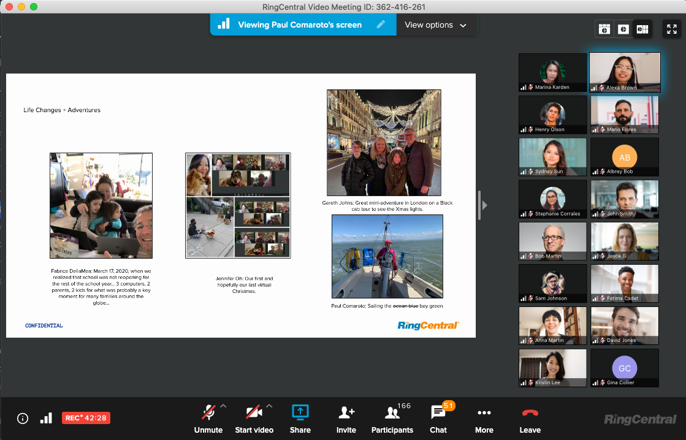Show meeting info via the info icon
The width and height of the screenshot is (686, 440).
tap(23, 419)
